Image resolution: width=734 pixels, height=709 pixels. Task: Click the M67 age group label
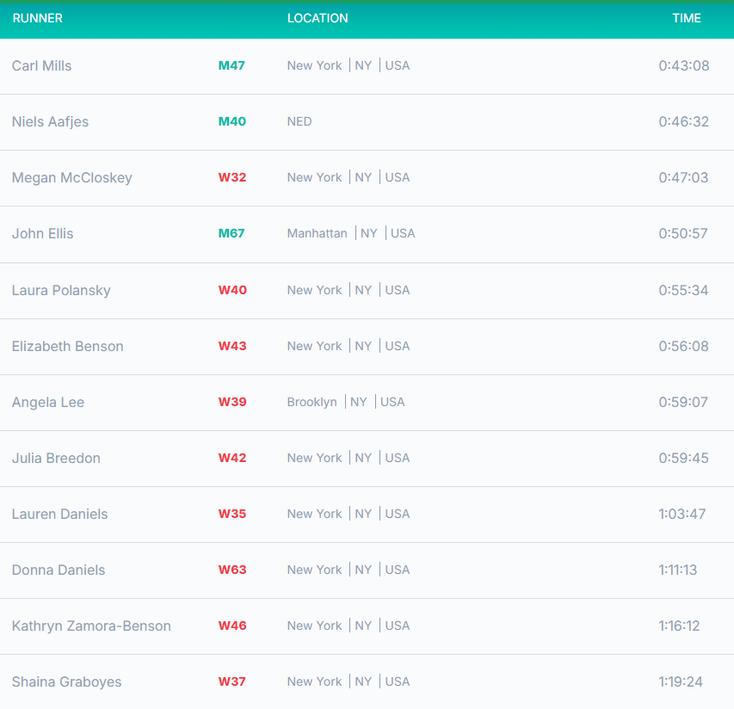(231, 233)
